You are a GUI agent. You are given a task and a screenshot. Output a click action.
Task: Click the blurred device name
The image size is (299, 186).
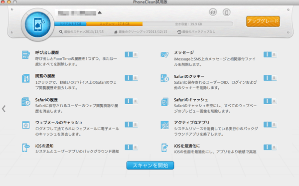coord(77,13)
